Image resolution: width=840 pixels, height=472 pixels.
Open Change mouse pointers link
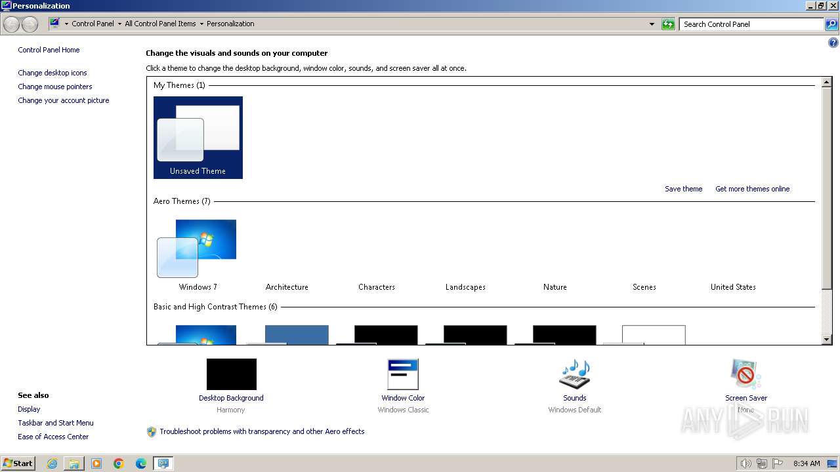[x=55, y=87]
